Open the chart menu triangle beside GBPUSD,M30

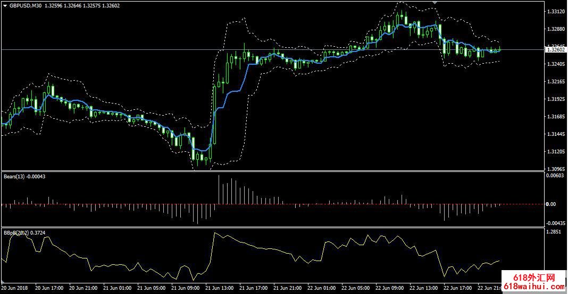pos(5,6)
